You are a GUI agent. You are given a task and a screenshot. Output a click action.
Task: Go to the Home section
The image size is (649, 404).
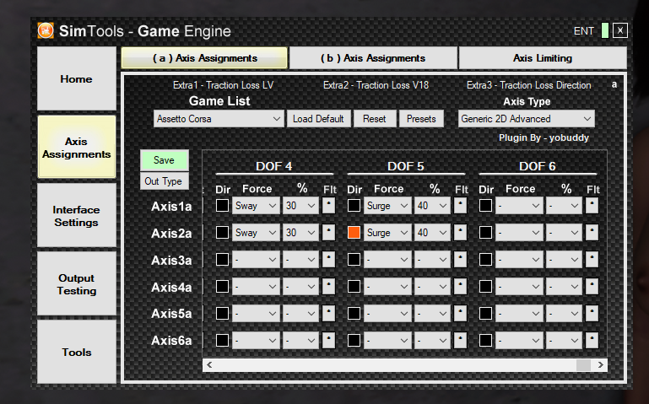coord(77,78)
